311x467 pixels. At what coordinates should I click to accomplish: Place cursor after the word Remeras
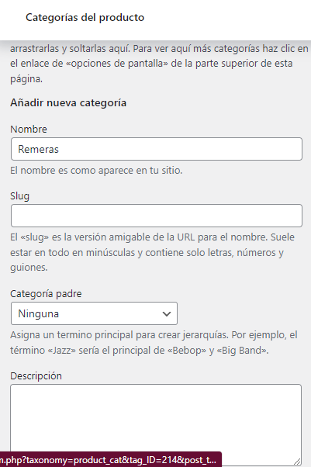pos(60,149)
